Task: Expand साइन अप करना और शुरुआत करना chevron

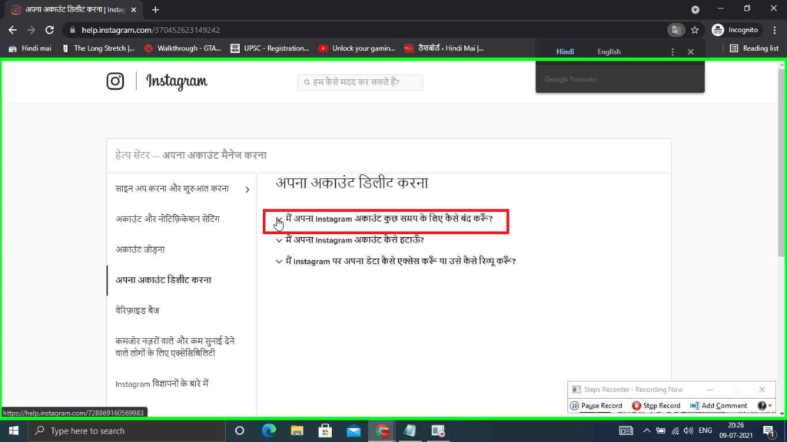Action: (247, 190)
